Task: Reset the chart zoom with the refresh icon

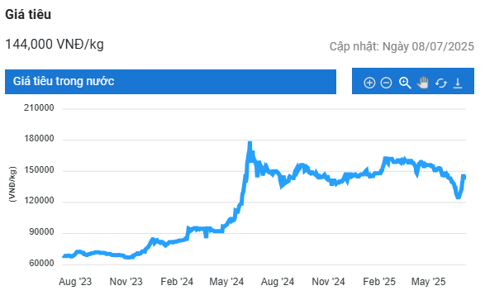Action: (x=440, y=83)
